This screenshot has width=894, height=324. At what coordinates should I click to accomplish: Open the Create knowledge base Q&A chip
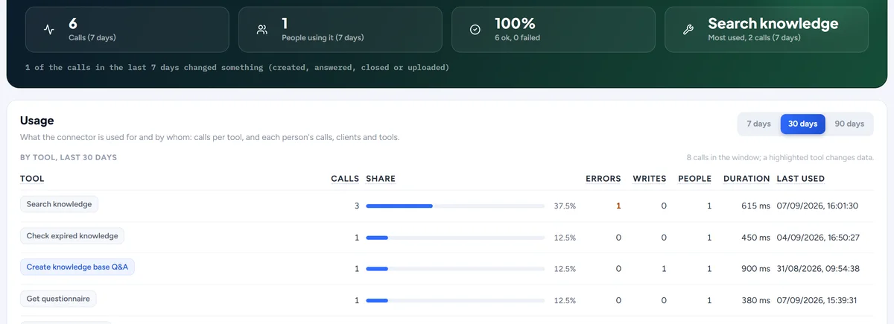pos(77,267)
